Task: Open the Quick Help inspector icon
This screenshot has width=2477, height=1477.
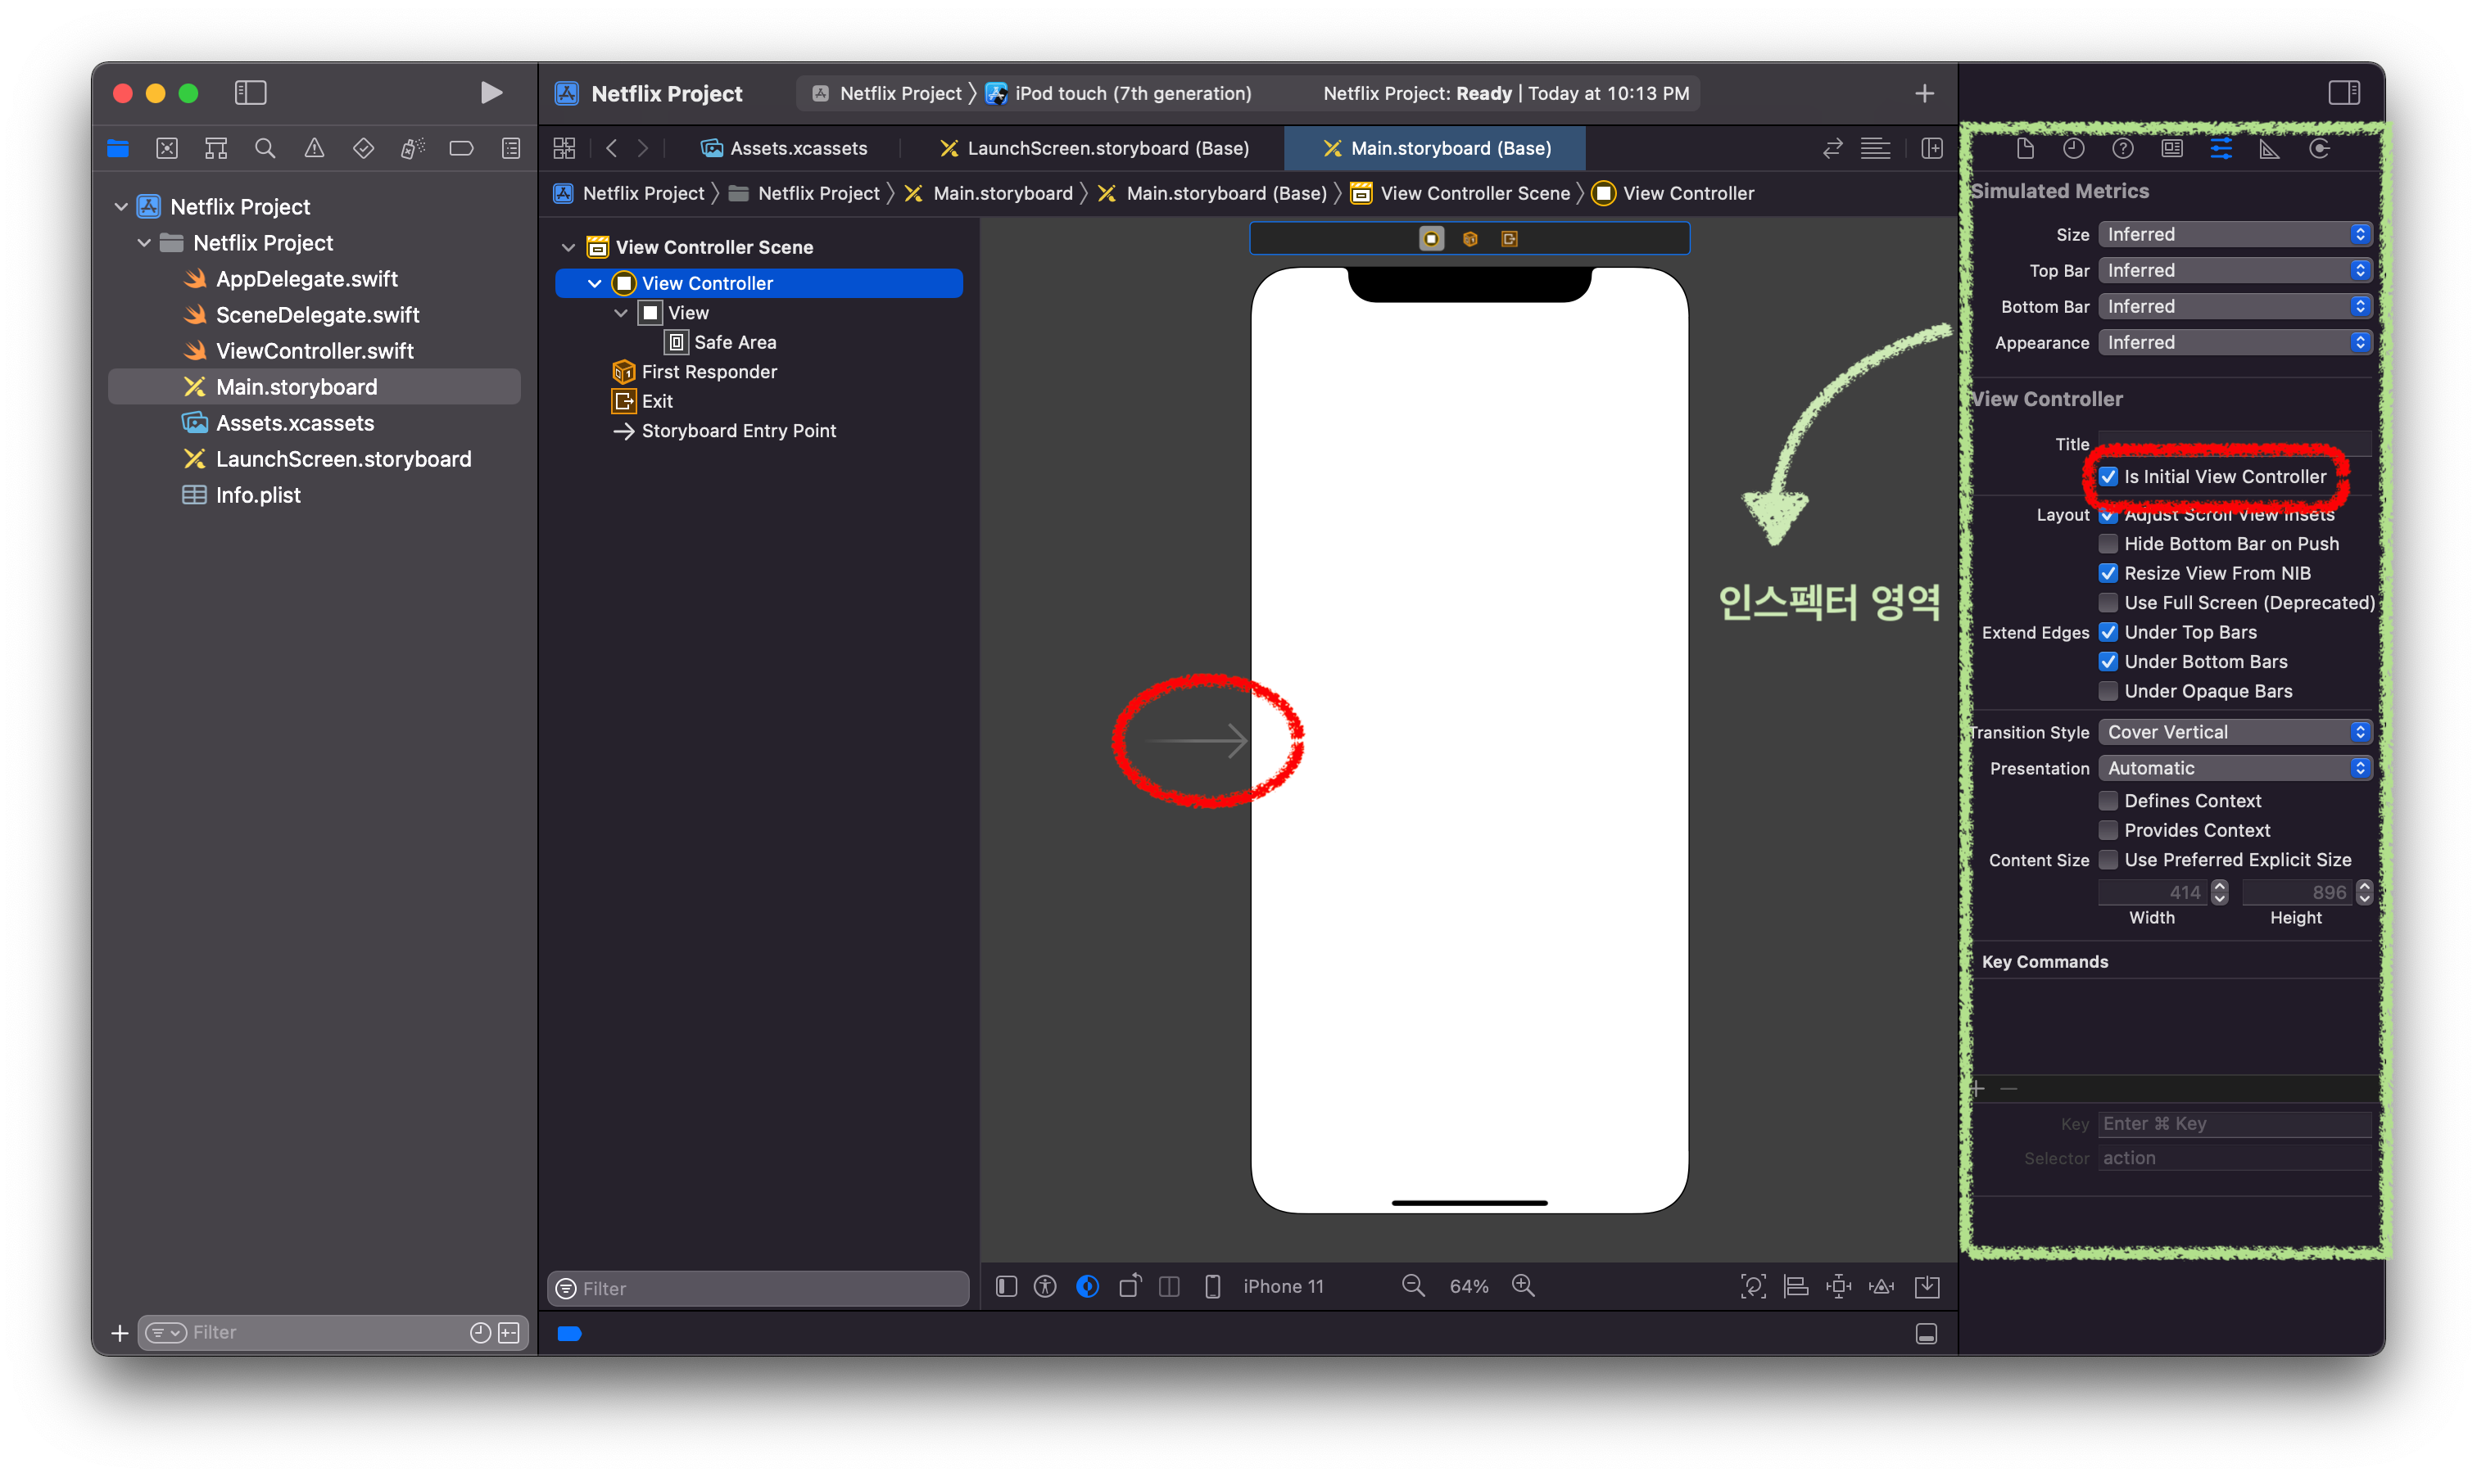Action: [x=2122, y=149]
